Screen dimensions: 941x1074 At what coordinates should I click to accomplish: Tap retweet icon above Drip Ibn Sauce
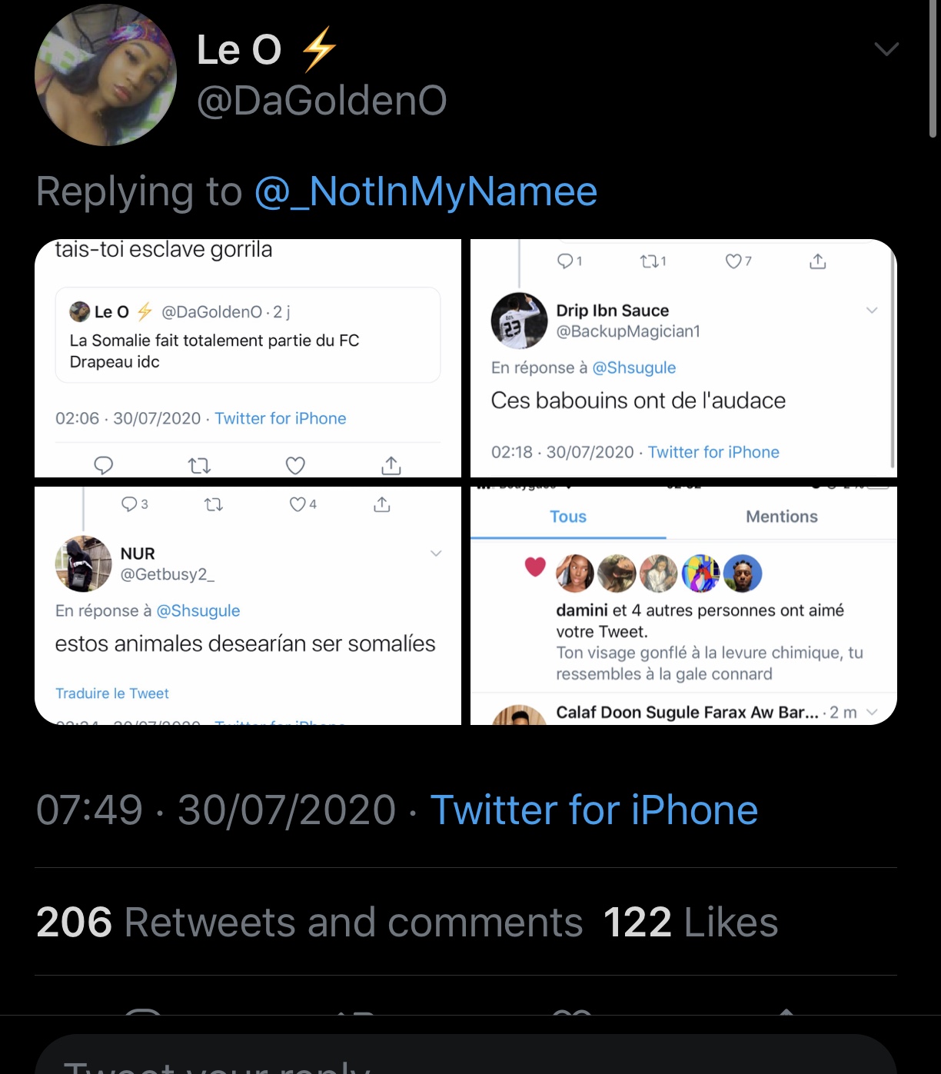[650, 261]
